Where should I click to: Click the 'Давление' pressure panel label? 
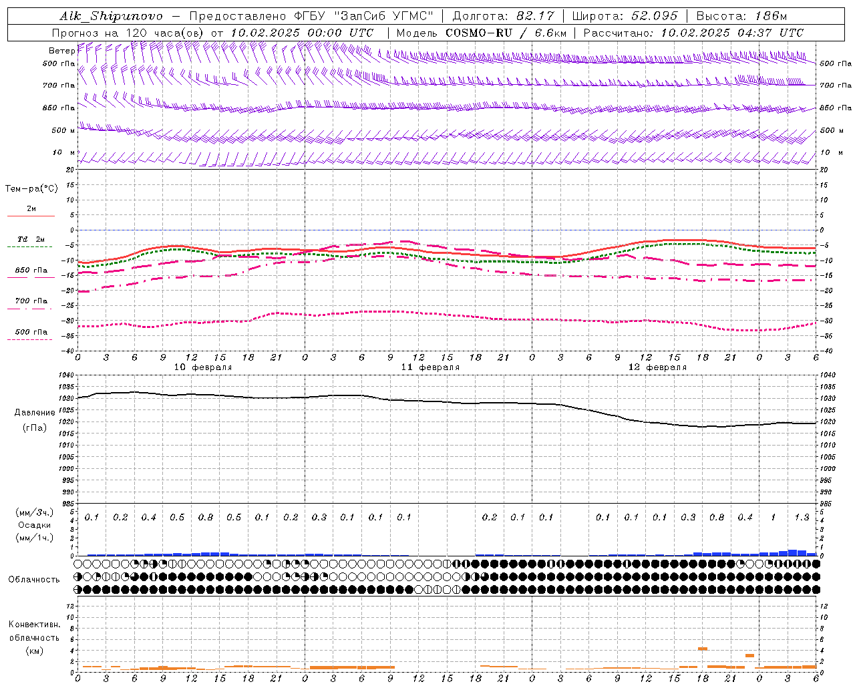[x=35, y=413]
